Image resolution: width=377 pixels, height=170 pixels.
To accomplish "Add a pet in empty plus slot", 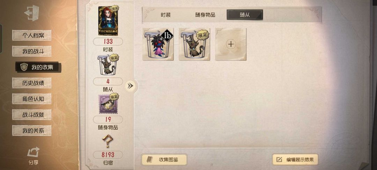I will pyautogui.click(x=231, y=44).
